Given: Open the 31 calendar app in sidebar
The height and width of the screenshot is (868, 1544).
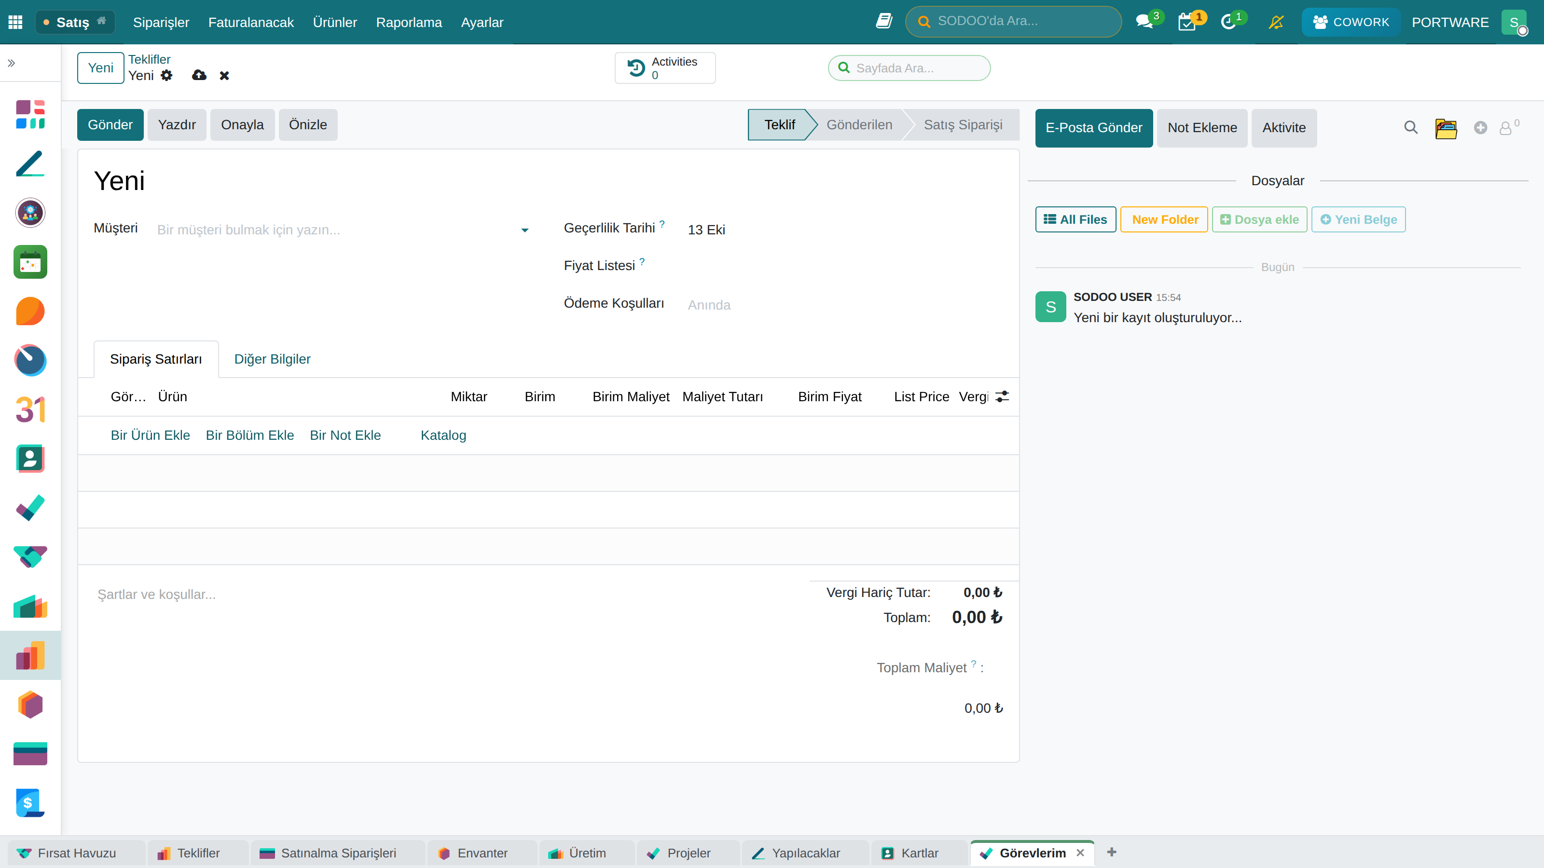Looking at the screenshot, I should [30, 410].
